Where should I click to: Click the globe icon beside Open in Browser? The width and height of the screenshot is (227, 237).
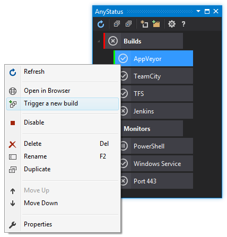click(x=13, y=91)
